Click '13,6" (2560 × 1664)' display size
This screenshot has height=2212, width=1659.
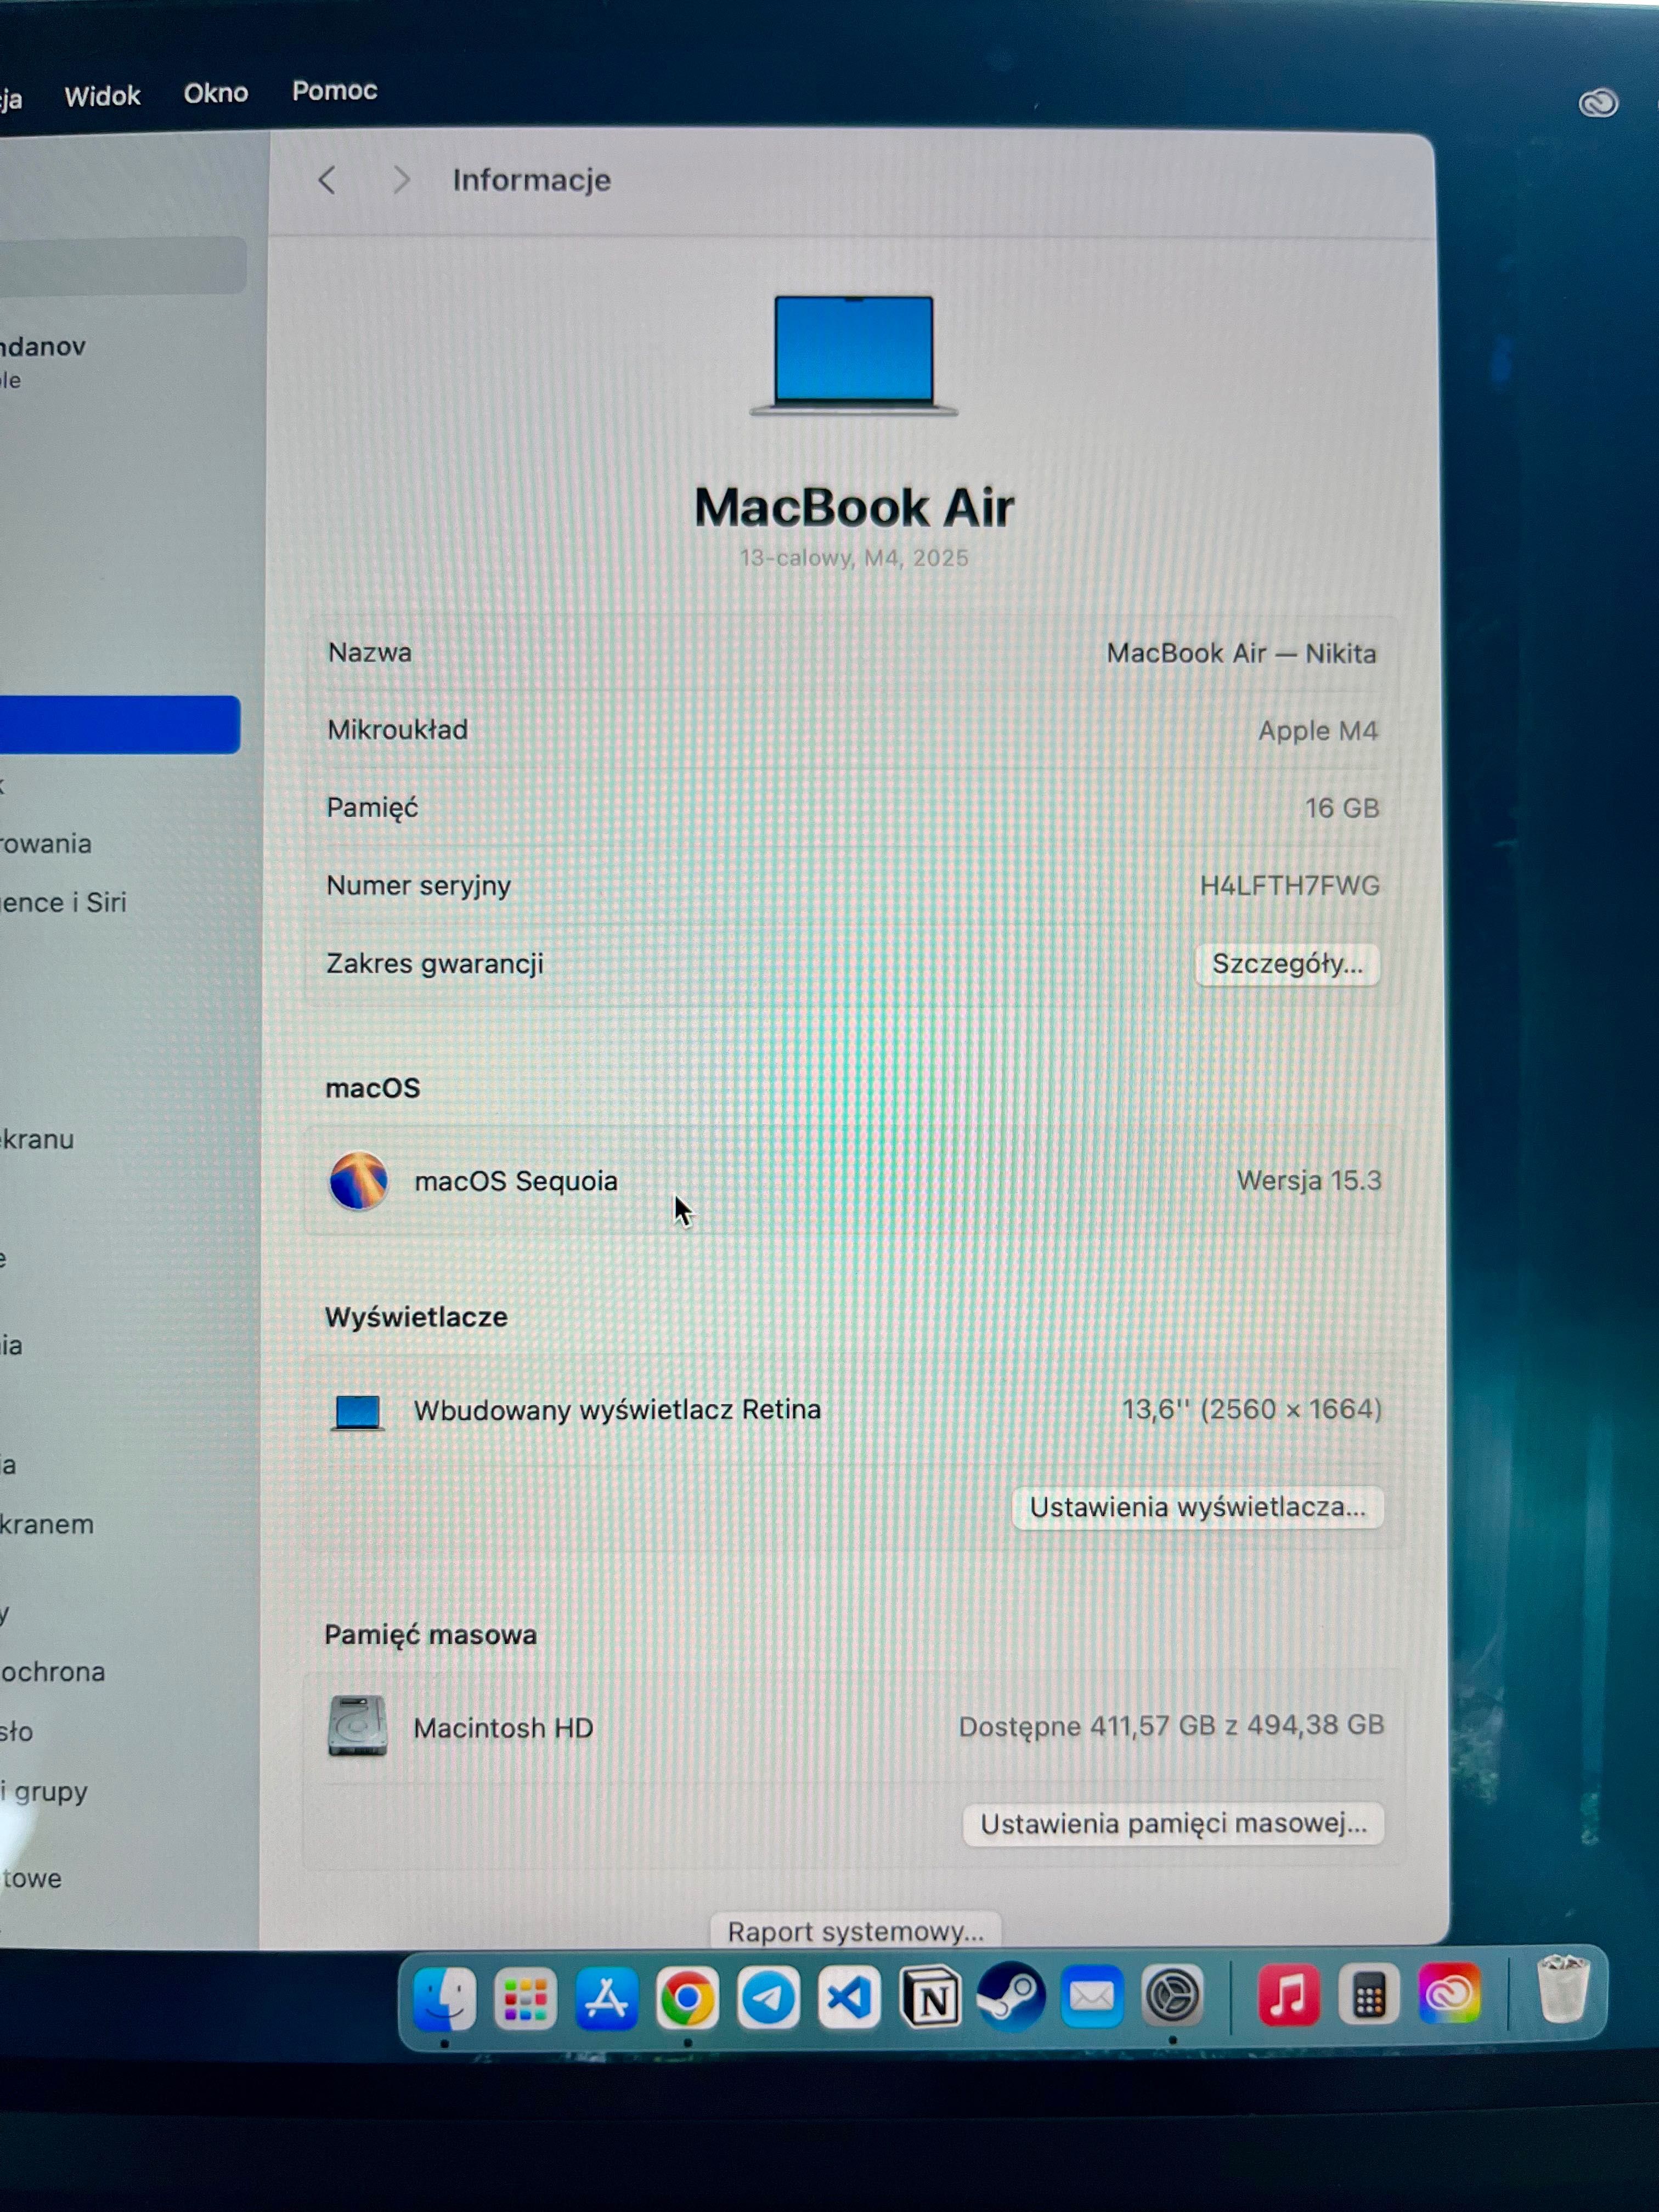pos(1251,1410)
